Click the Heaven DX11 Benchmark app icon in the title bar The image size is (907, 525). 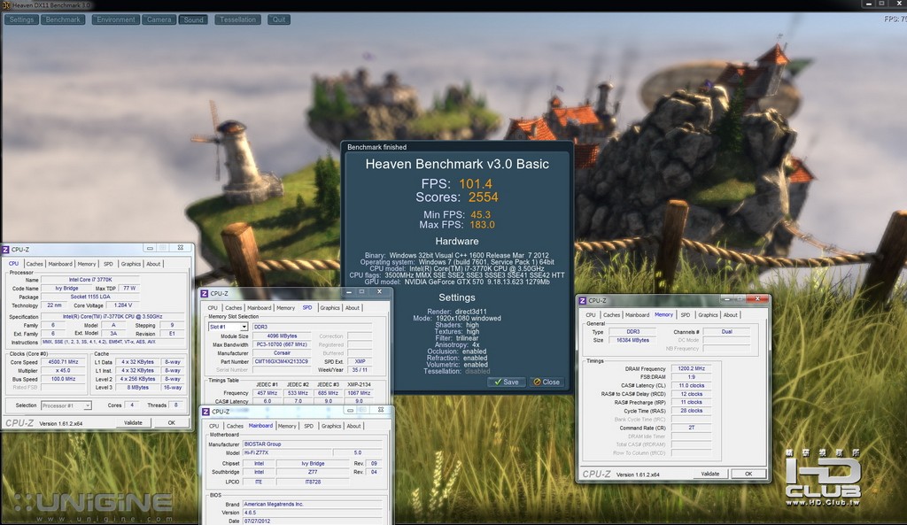(6, 4)
